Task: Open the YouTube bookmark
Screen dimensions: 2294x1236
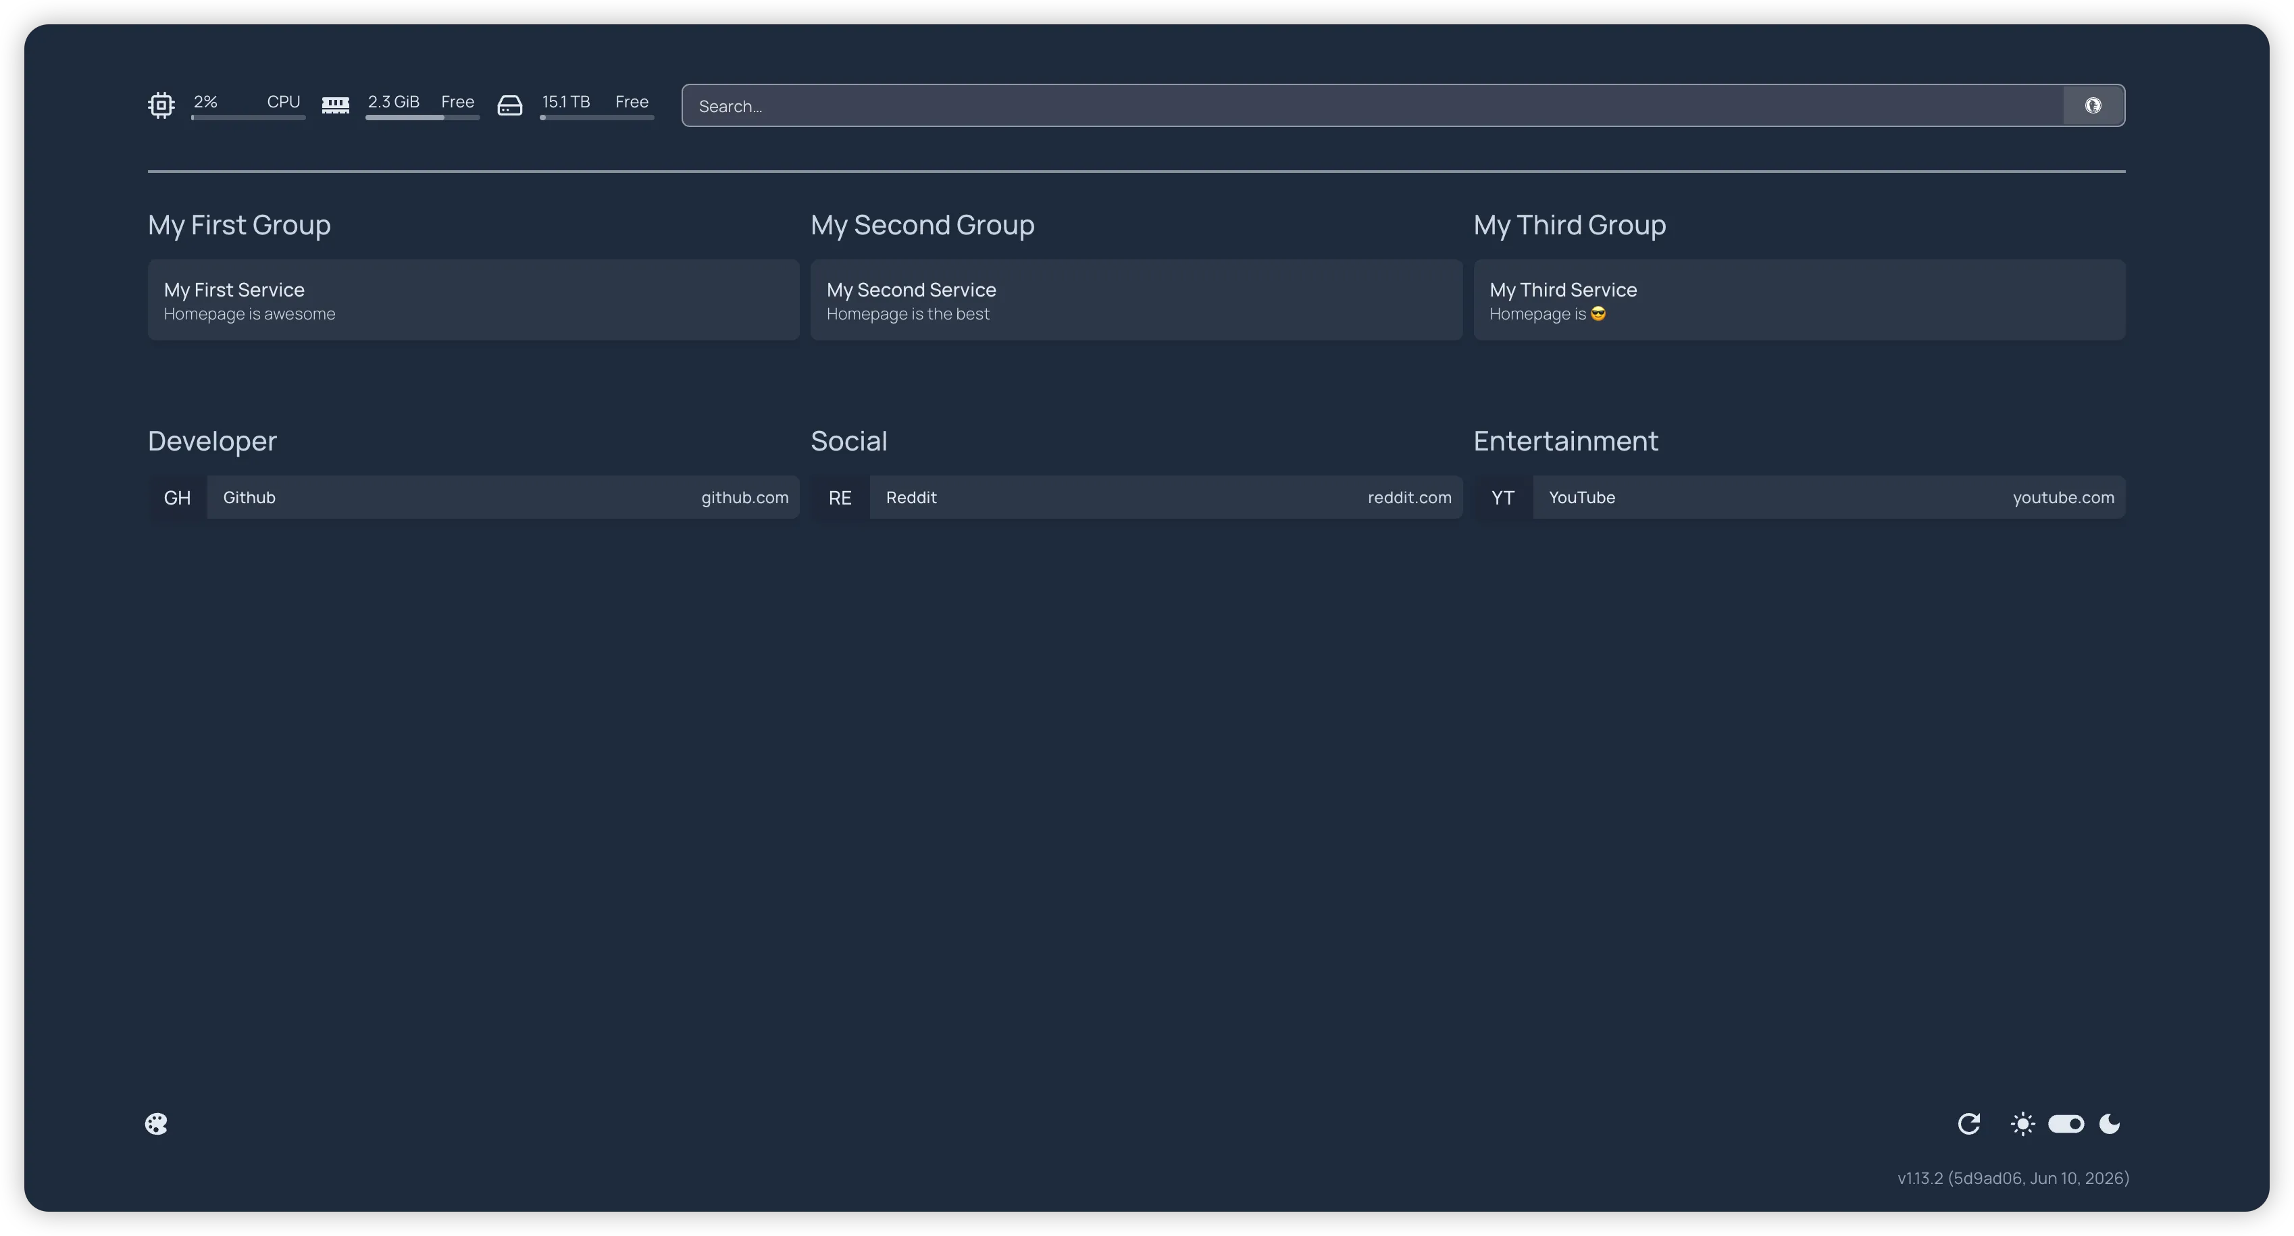Action: 1799,497
